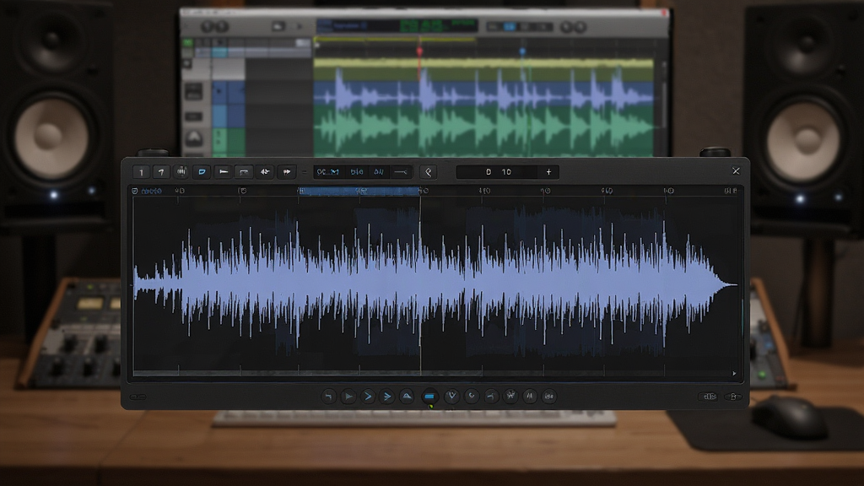Screen dimensions: 864x486
Task: Click the double forward arrow toolbar icon
Action: [287, 172]
